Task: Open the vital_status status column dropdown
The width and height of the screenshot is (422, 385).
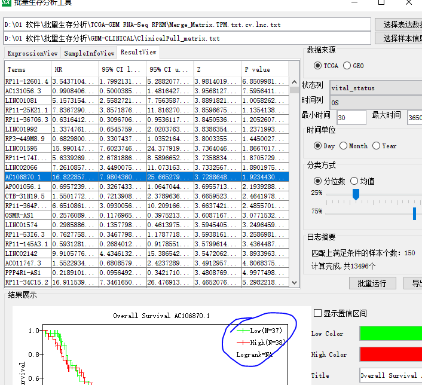Action: [x=375, y=88]
